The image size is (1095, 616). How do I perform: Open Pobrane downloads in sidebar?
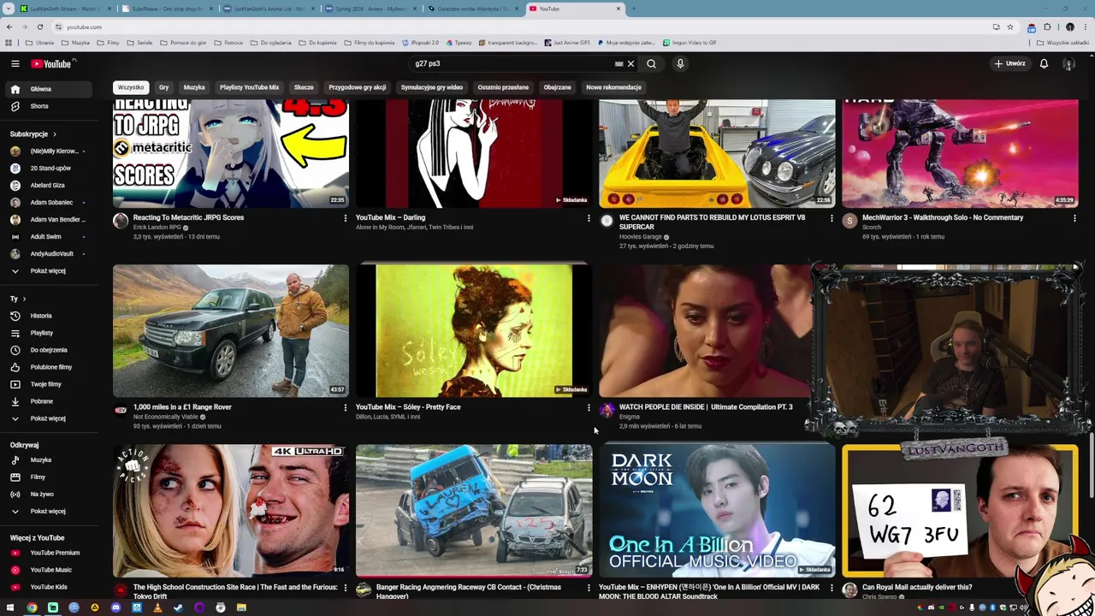tap(50, 401)
